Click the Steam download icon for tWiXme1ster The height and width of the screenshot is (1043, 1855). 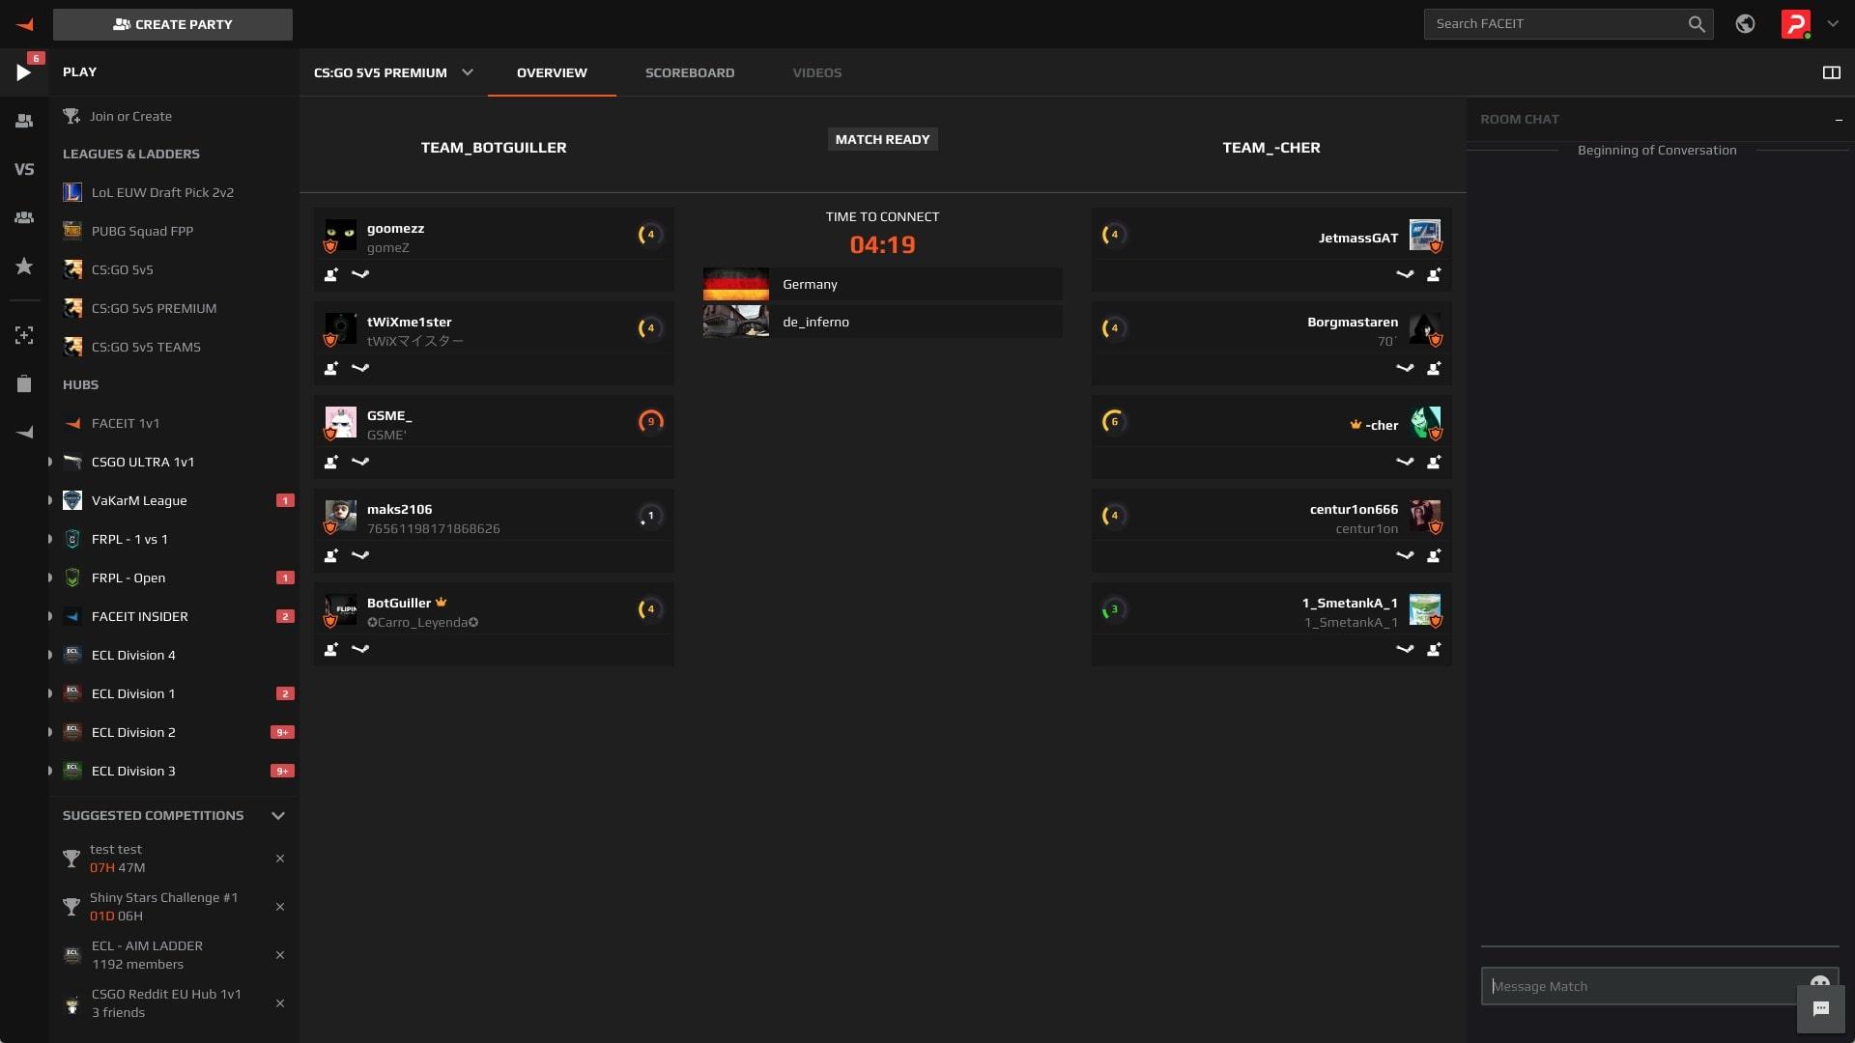click(x=359, y=368)
